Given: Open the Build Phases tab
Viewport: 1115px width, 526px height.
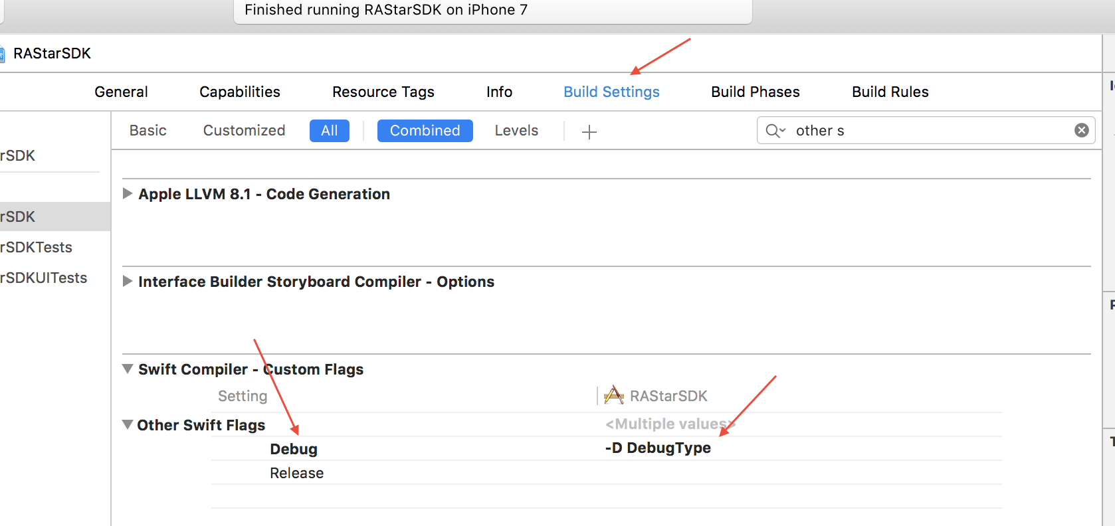Looking at the screenshot, I should point(755,92).
